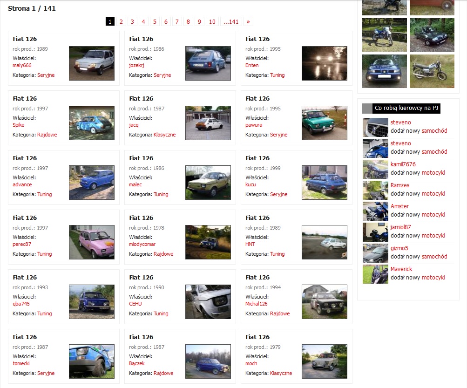Open sidebar blue motorcycle photo
Screen dimensions: 467x388
tap(385, 35)
